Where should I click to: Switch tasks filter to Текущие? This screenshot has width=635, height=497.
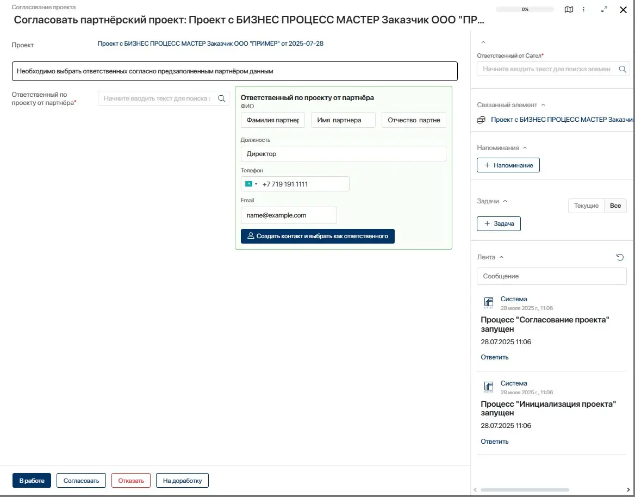coord(586,206)
